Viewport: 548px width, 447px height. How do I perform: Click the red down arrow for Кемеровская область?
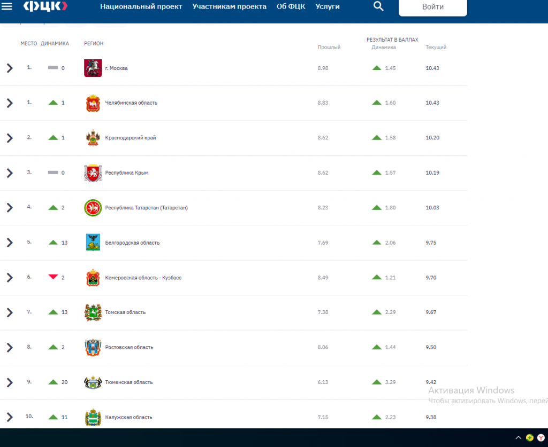pos(53,277)
